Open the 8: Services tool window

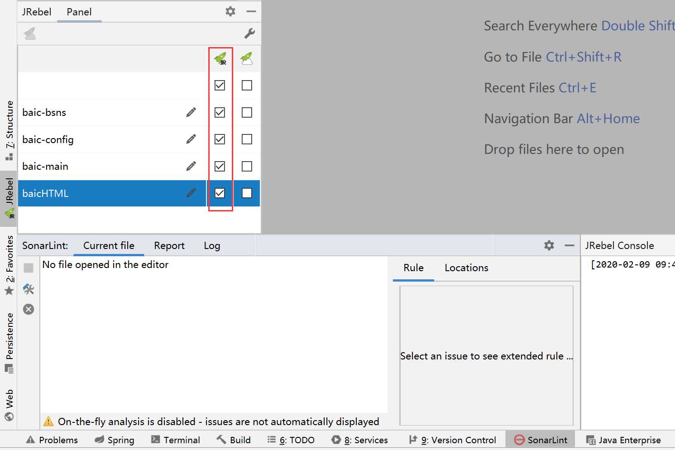[359, 440]
